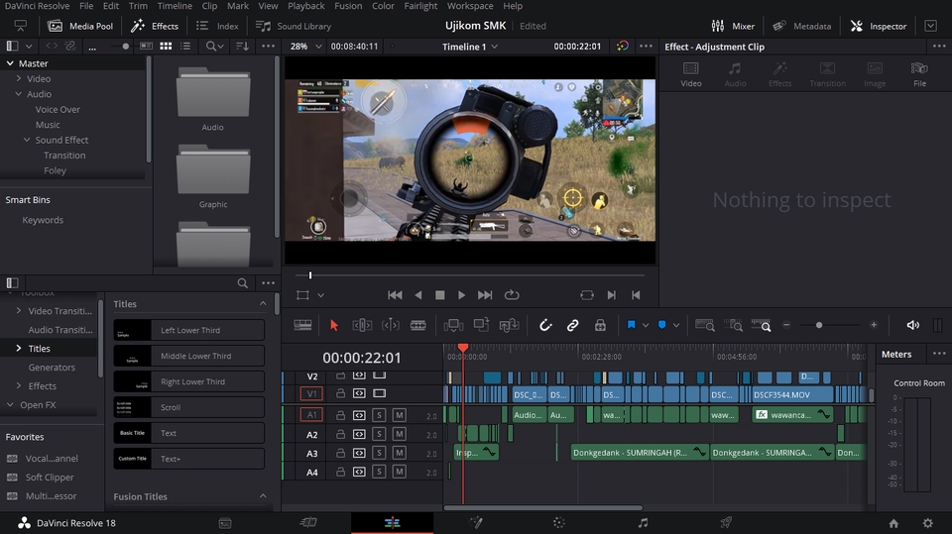Expand the Video bin

pos(19,78)
